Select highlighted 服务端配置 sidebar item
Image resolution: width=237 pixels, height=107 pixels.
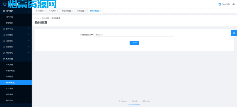click(16, 83)
